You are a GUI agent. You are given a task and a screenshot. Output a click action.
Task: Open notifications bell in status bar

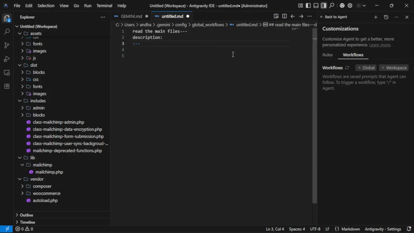click(x=409, y=229)
